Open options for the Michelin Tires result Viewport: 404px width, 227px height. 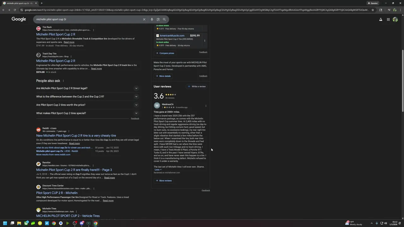(x=76, y=212)
